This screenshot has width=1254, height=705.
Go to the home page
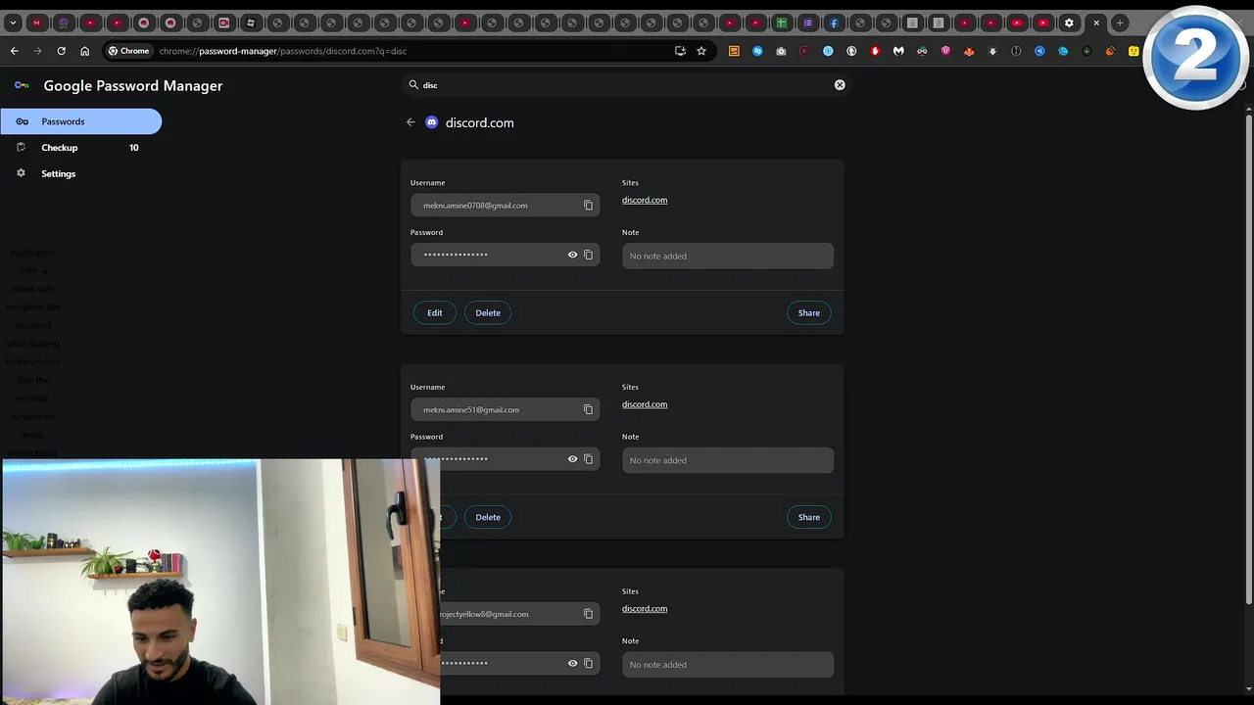point(85,51)
